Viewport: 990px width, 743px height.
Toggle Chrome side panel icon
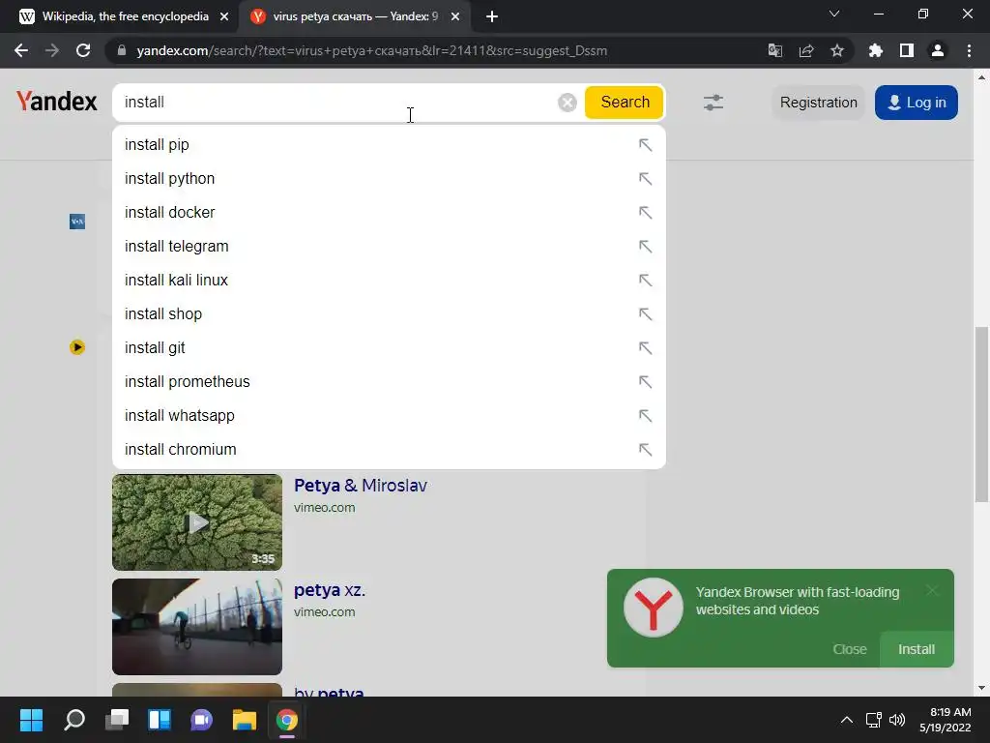click(x=907, y=50)
